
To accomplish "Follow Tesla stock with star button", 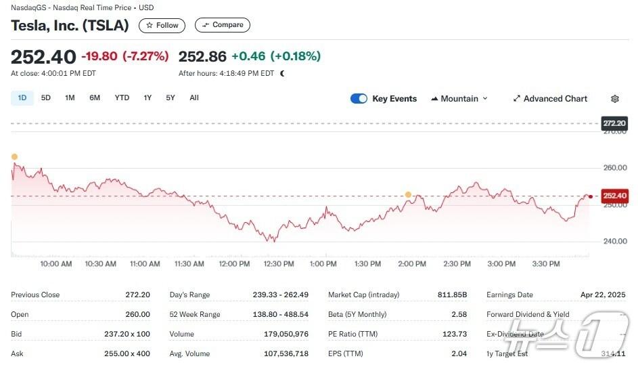I will [x=162, y=25].
